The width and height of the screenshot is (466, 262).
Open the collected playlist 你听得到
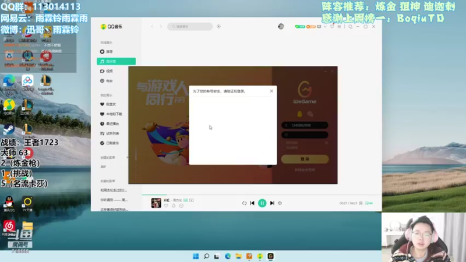[x=114, y=200]
